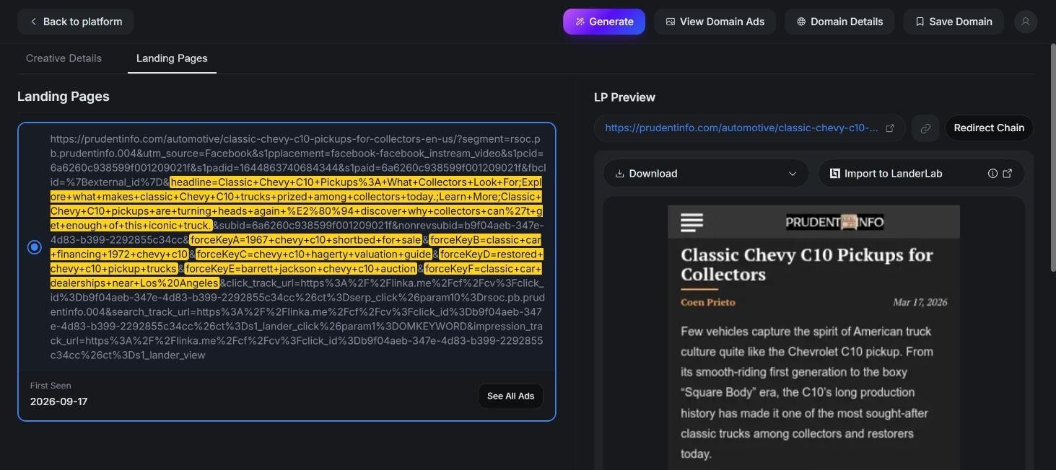Open the user profile avatar icon
The width and height of the screenshot is (1056, 470).
point(1026,22)
